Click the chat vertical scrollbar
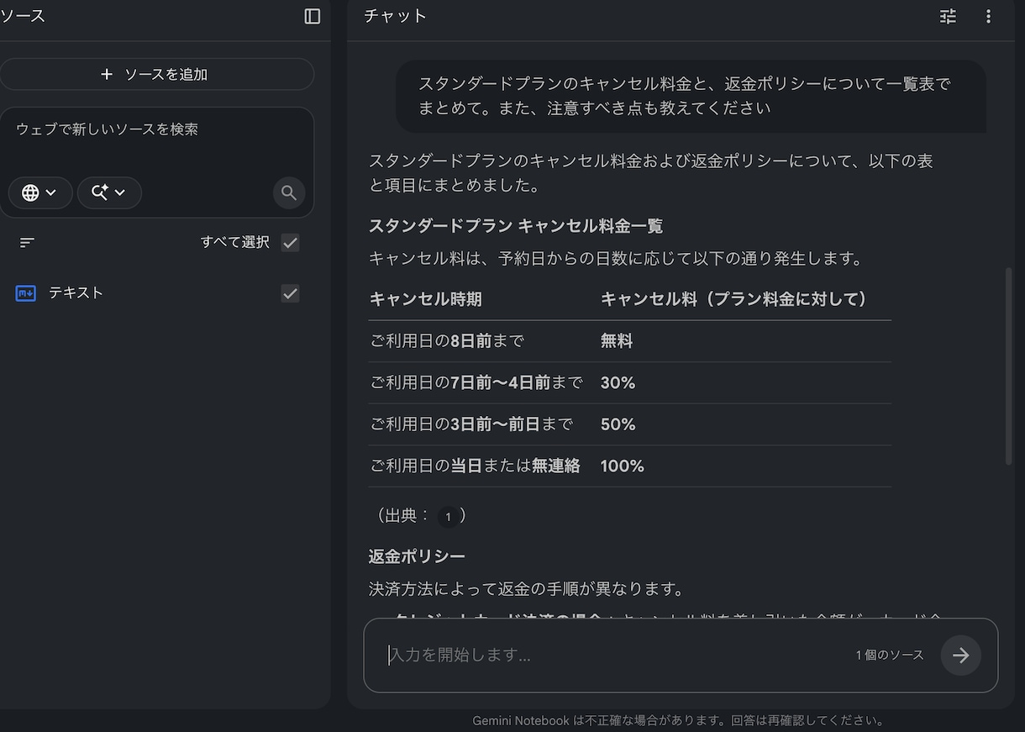1025x732 pixels. pos(1009,366)
